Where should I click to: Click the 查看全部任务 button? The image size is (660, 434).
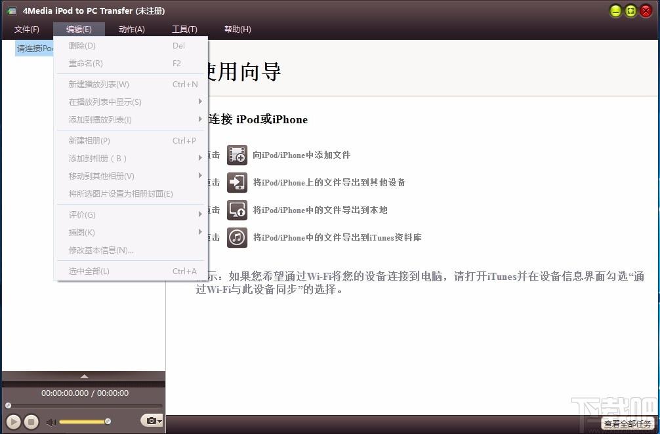click(x=628, y=424)
